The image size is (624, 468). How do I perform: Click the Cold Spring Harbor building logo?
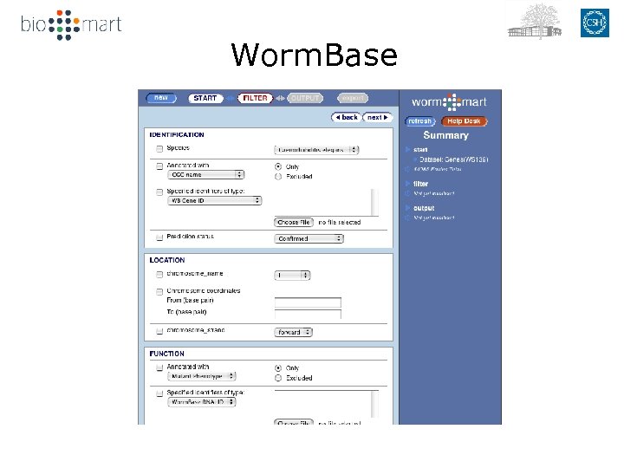[x=535, y=22]
